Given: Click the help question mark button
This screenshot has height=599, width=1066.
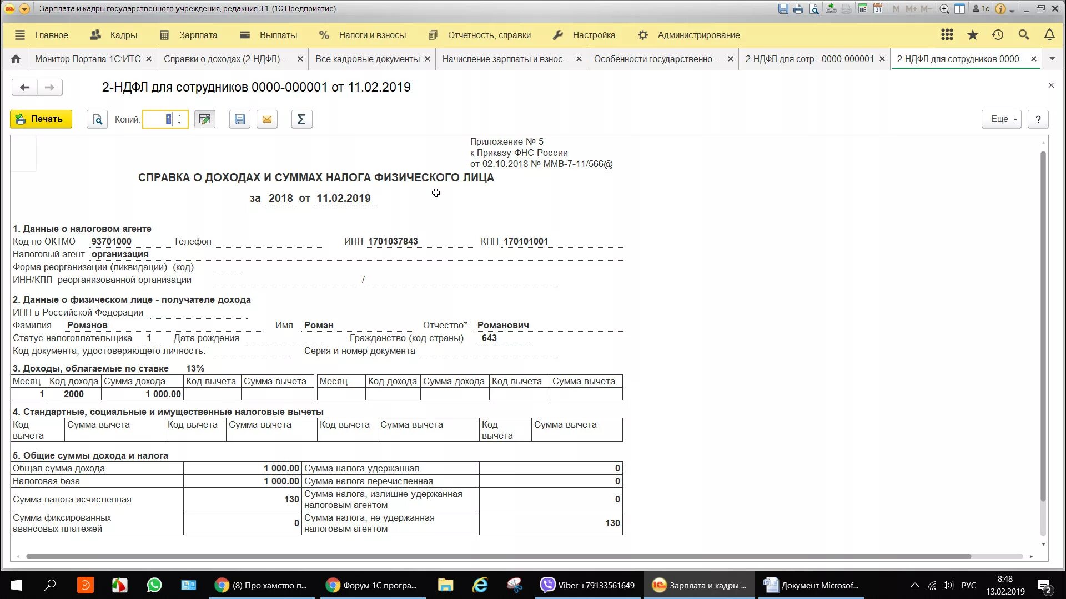Looking at the screenshot, I should (x=1038, y=119).
